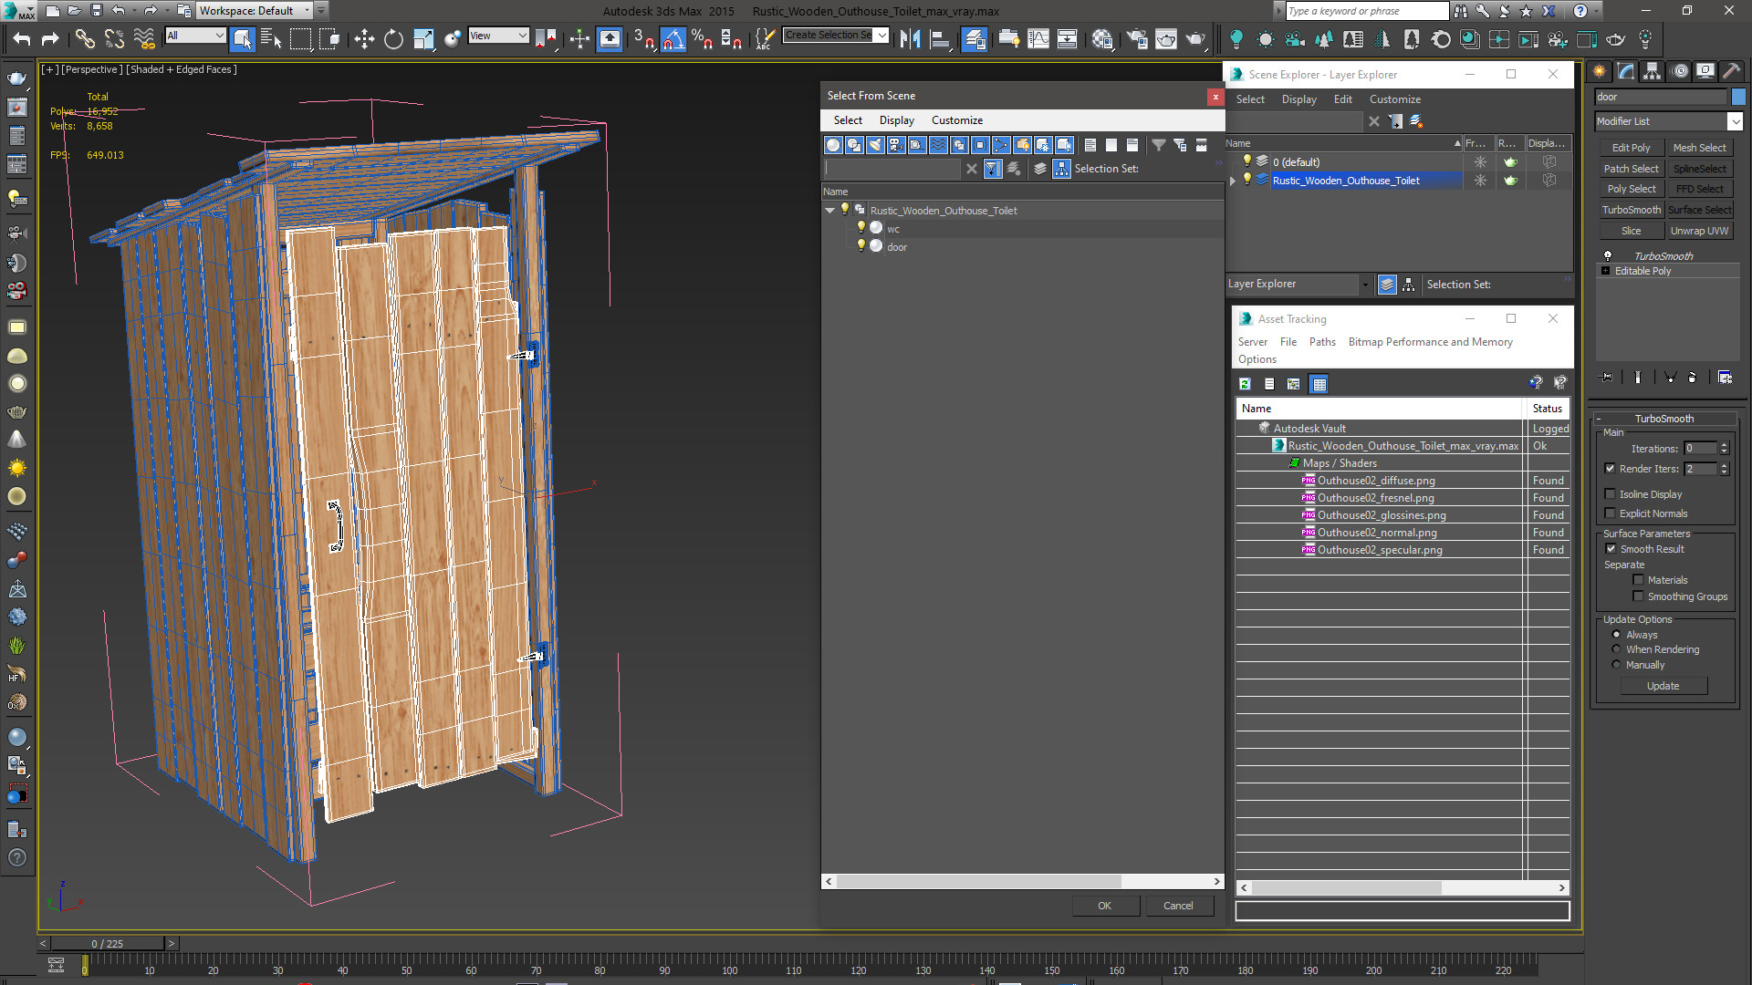Click the pin stack icon under modifier stack
The height and width of the screenshot is (985, 1752).
click(1607, 377)
